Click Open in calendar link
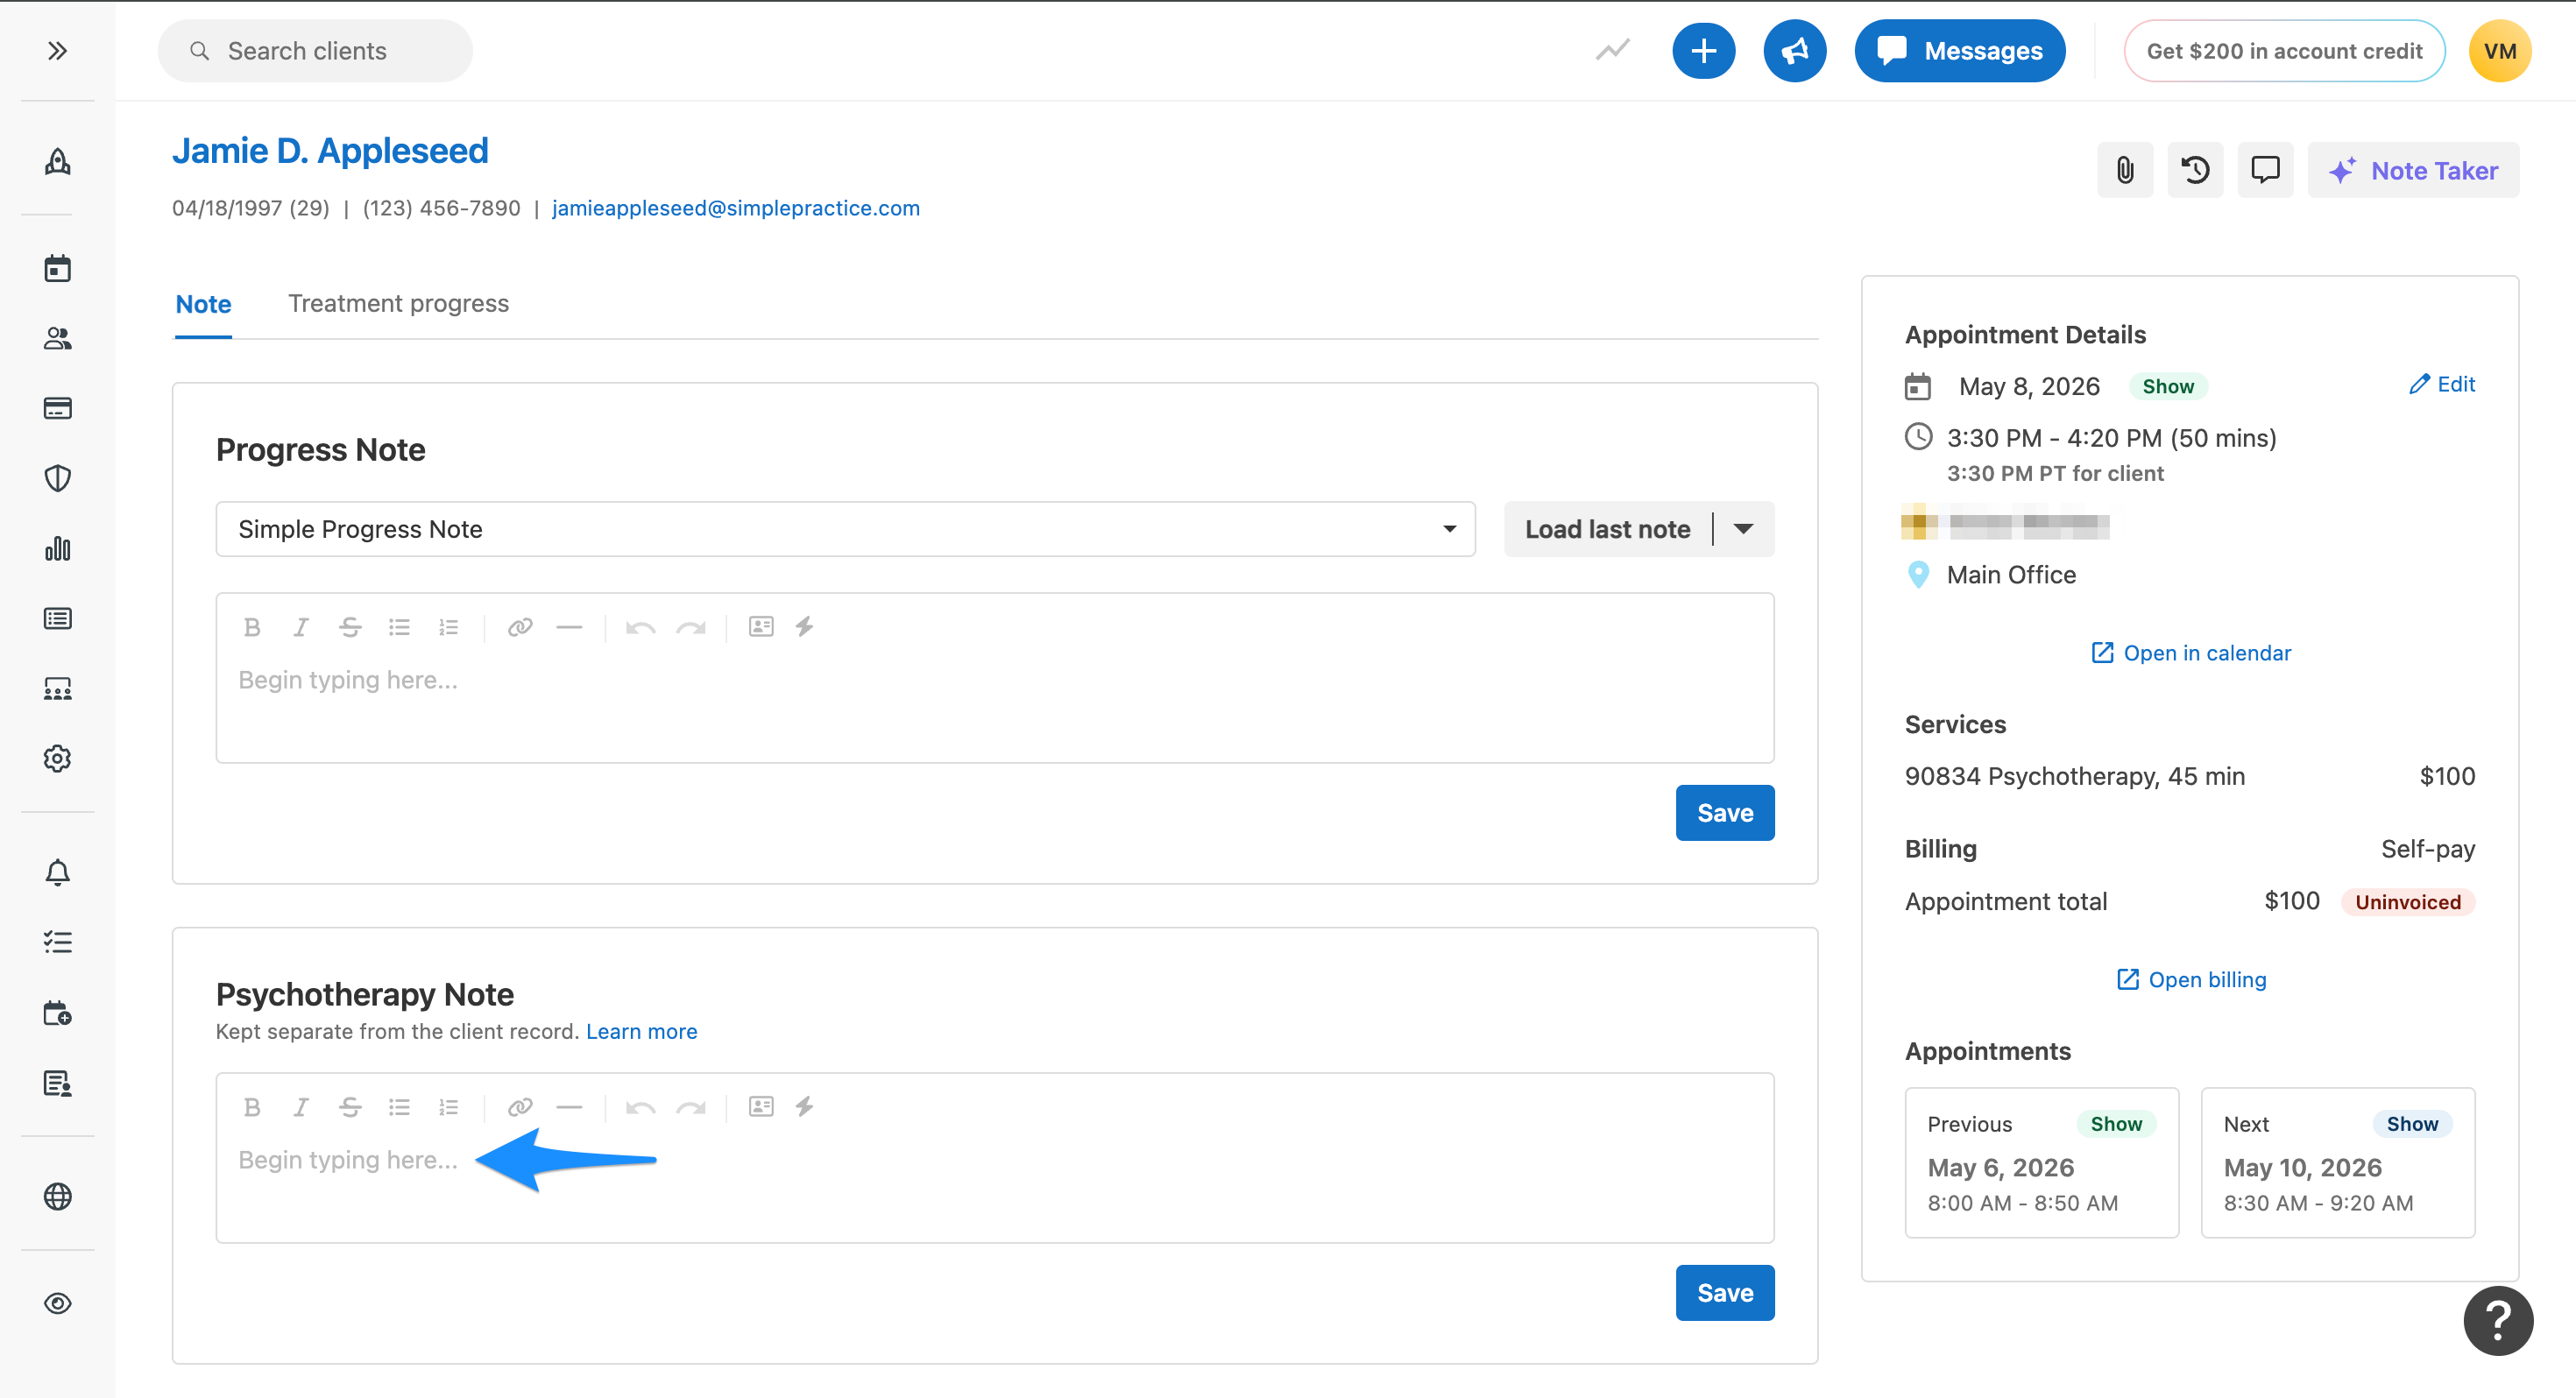 [2190, 653]
